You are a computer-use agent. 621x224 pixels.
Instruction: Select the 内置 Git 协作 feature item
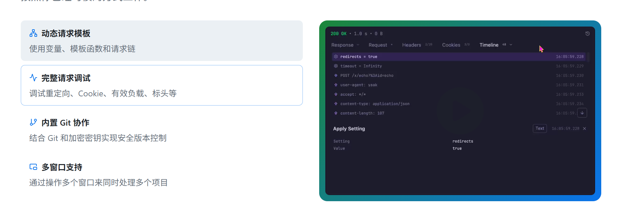click(161, 130)
